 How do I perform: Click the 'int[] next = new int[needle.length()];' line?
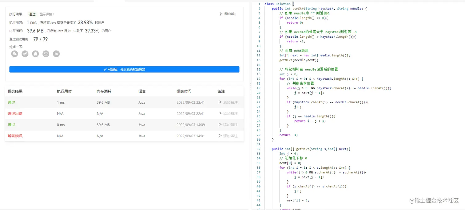(x=315, y=55)
